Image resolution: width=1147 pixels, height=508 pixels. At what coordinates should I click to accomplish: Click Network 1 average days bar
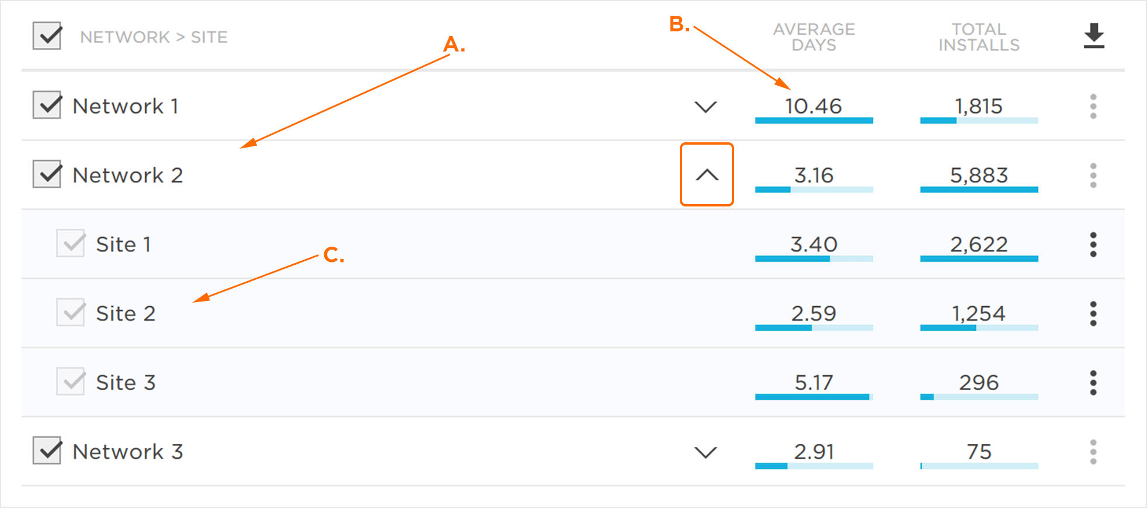coord(814,120)
